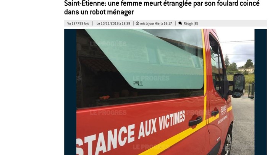Click the small sticker on the green window

138,83
